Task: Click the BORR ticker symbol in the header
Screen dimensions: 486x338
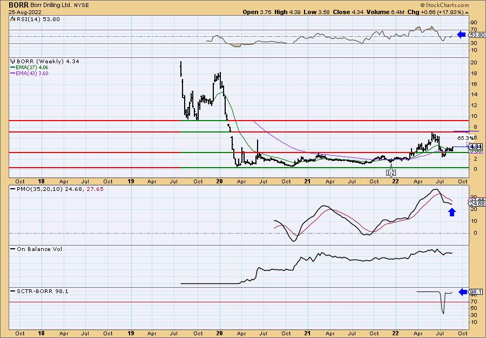Action: [x=19, y=5]
